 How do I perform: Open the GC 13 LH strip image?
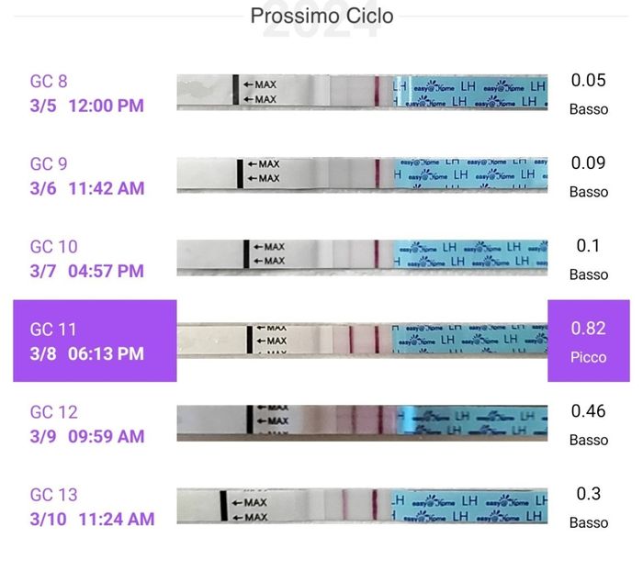pyautogui.click(x=362, y=506)
